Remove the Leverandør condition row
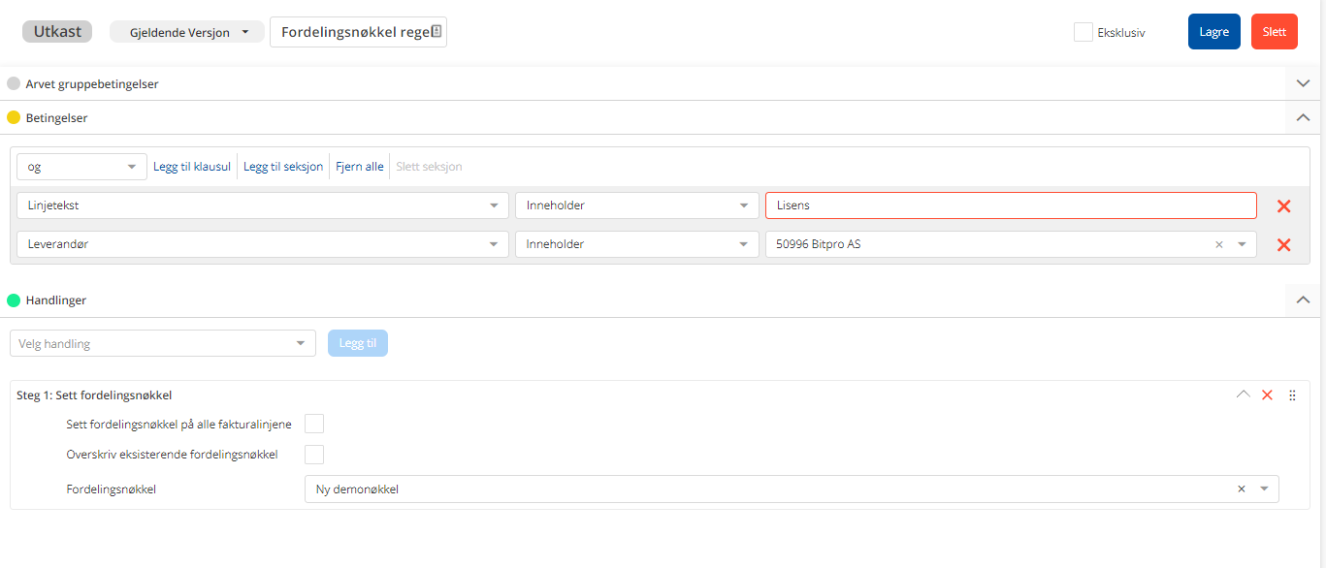 click(x=1283, y=244)
